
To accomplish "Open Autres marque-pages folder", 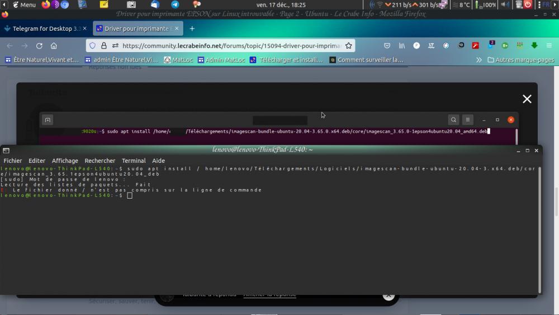I will click(x=521, y=60).
